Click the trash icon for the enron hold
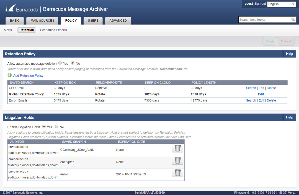The image size is (299, 195). coord(177,173)
